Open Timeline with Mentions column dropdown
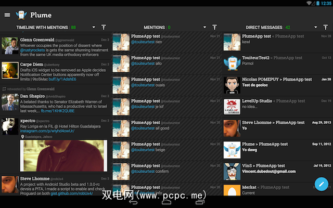Viewport: 333px width, 208px height. tap(94, 27)
